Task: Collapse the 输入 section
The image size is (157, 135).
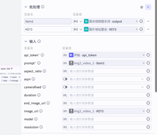Action: click(x=26, y=41)
